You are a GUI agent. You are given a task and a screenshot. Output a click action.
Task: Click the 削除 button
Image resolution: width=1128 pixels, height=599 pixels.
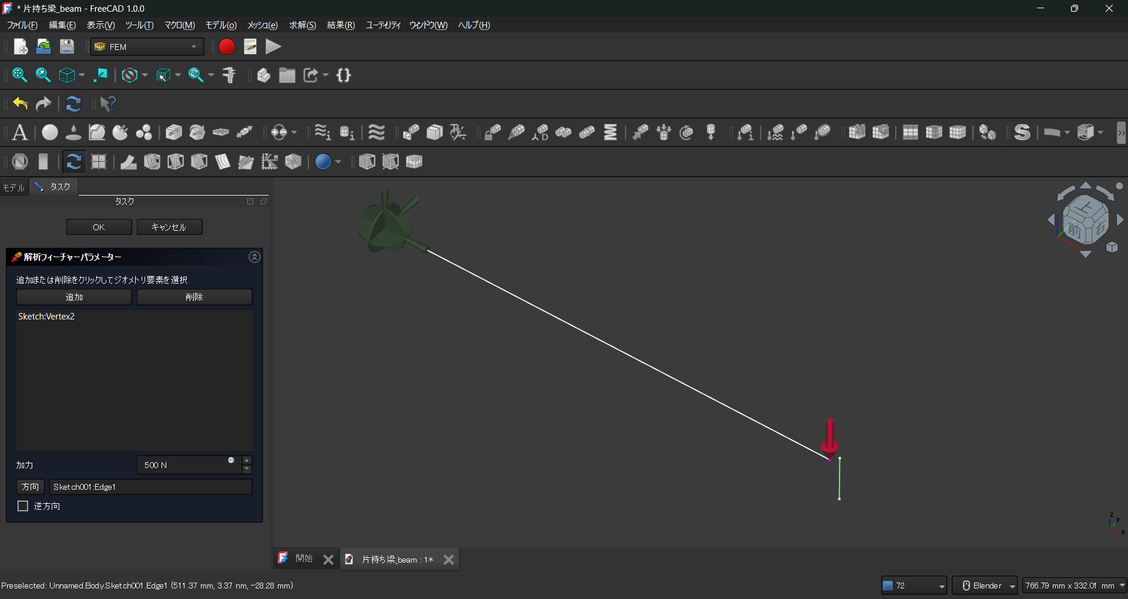pyautogui.click(x=194, y=297)
